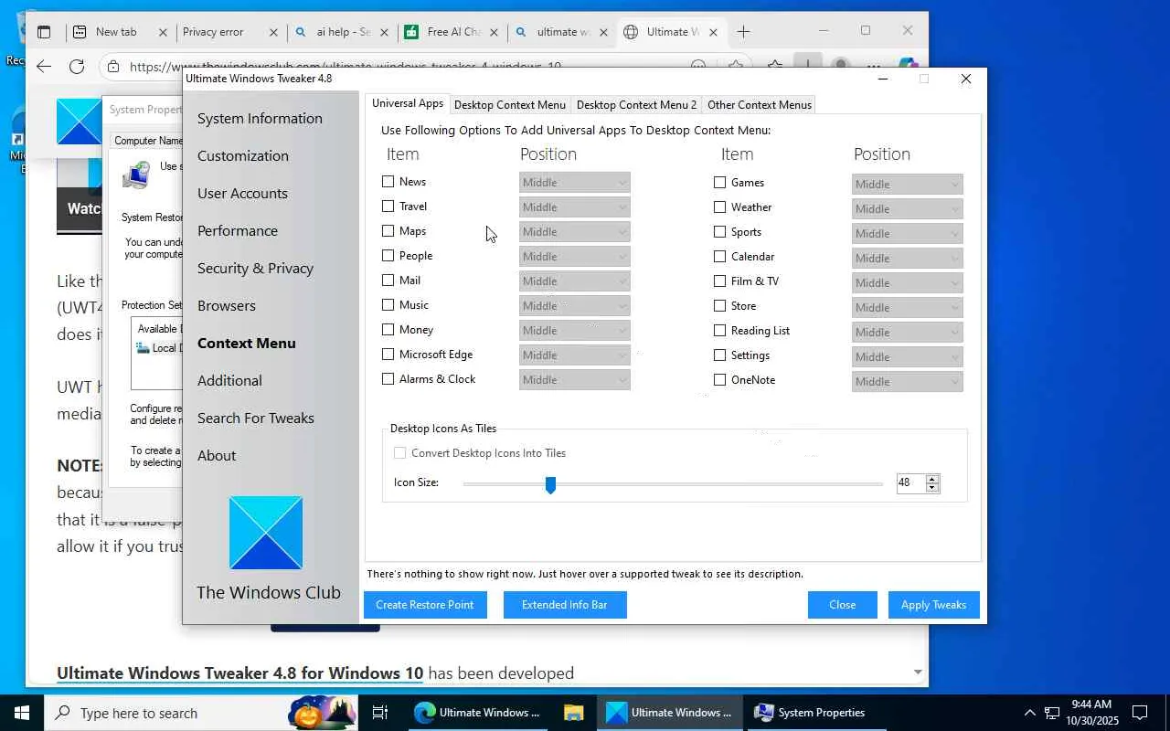Open the Games position dropdown

[x=907, y=185]
